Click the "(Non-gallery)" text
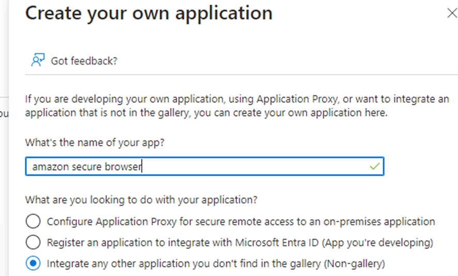 pyautogui.click(x=354, y=264)
